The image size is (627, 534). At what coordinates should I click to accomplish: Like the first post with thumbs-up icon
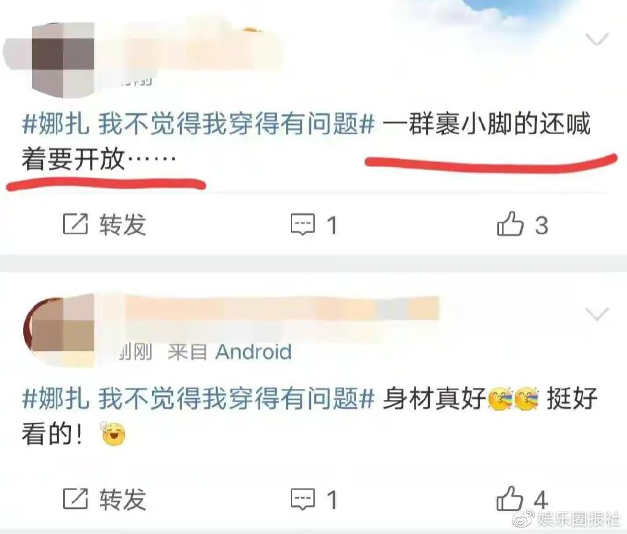[510, 223]
